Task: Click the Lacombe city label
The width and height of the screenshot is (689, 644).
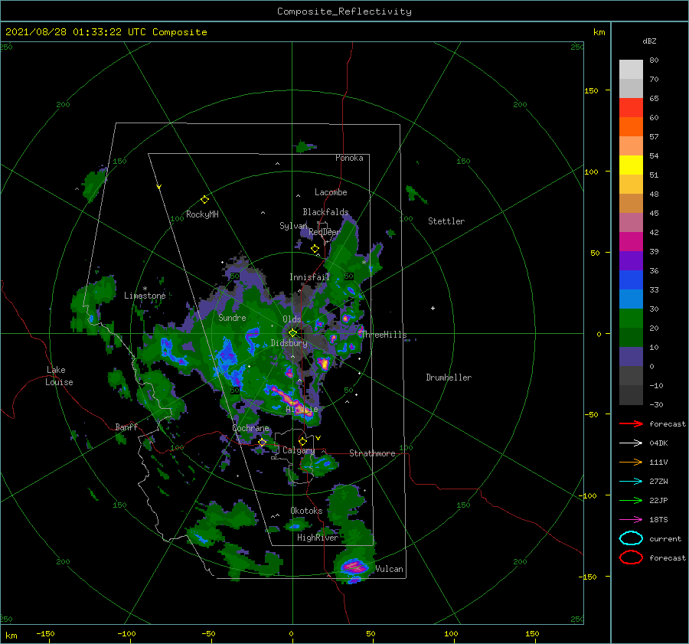Action: (331, 192)
